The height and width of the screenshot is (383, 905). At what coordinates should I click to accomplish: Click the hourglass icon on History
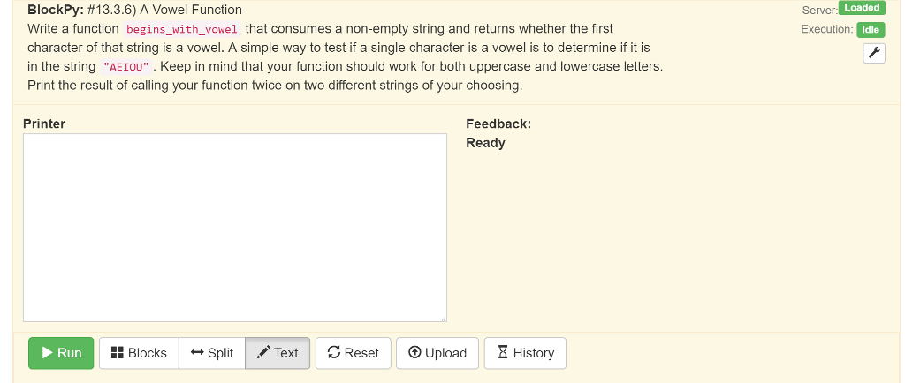[503, 352]
